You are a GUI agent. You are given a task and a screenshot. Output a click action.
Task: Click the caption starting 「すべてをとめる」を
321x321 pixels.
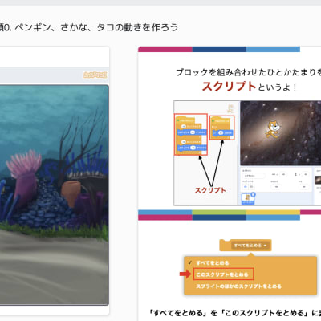pos(235,312)
